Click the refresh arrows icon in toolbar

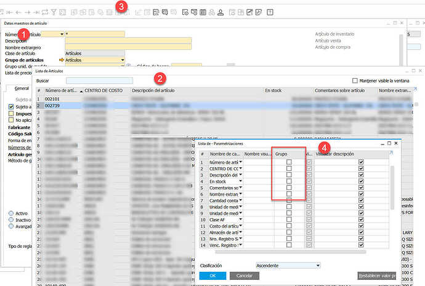(x=46, y=12)
